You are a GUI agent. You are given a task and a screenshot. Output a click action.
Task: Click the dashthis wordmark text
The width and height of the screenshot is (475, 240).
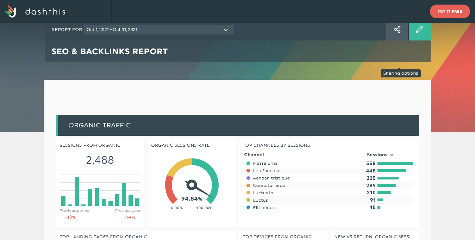click(x=45, y=12)
